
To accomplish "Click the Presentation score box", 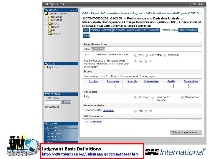I will click(152, 86).
